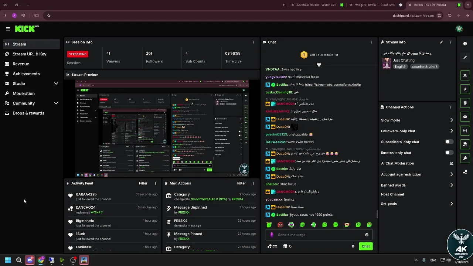Screen dimensions: 473x266
Task: Open Account age restriction chevron
Action: 452,174
